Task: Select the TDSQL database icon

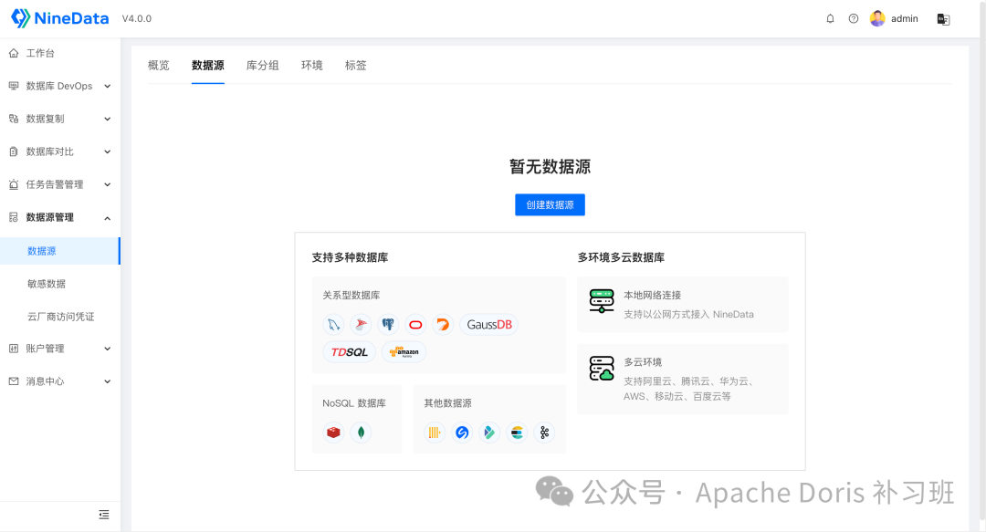Action: click(x=349, y=351)
